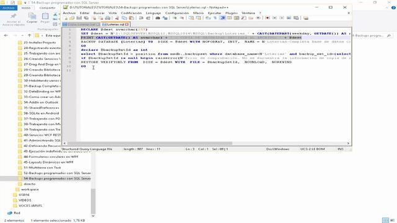Click the Stop macro recording icon
The height and width of the screenshot is (223, 397).
[x=275, y=18]
